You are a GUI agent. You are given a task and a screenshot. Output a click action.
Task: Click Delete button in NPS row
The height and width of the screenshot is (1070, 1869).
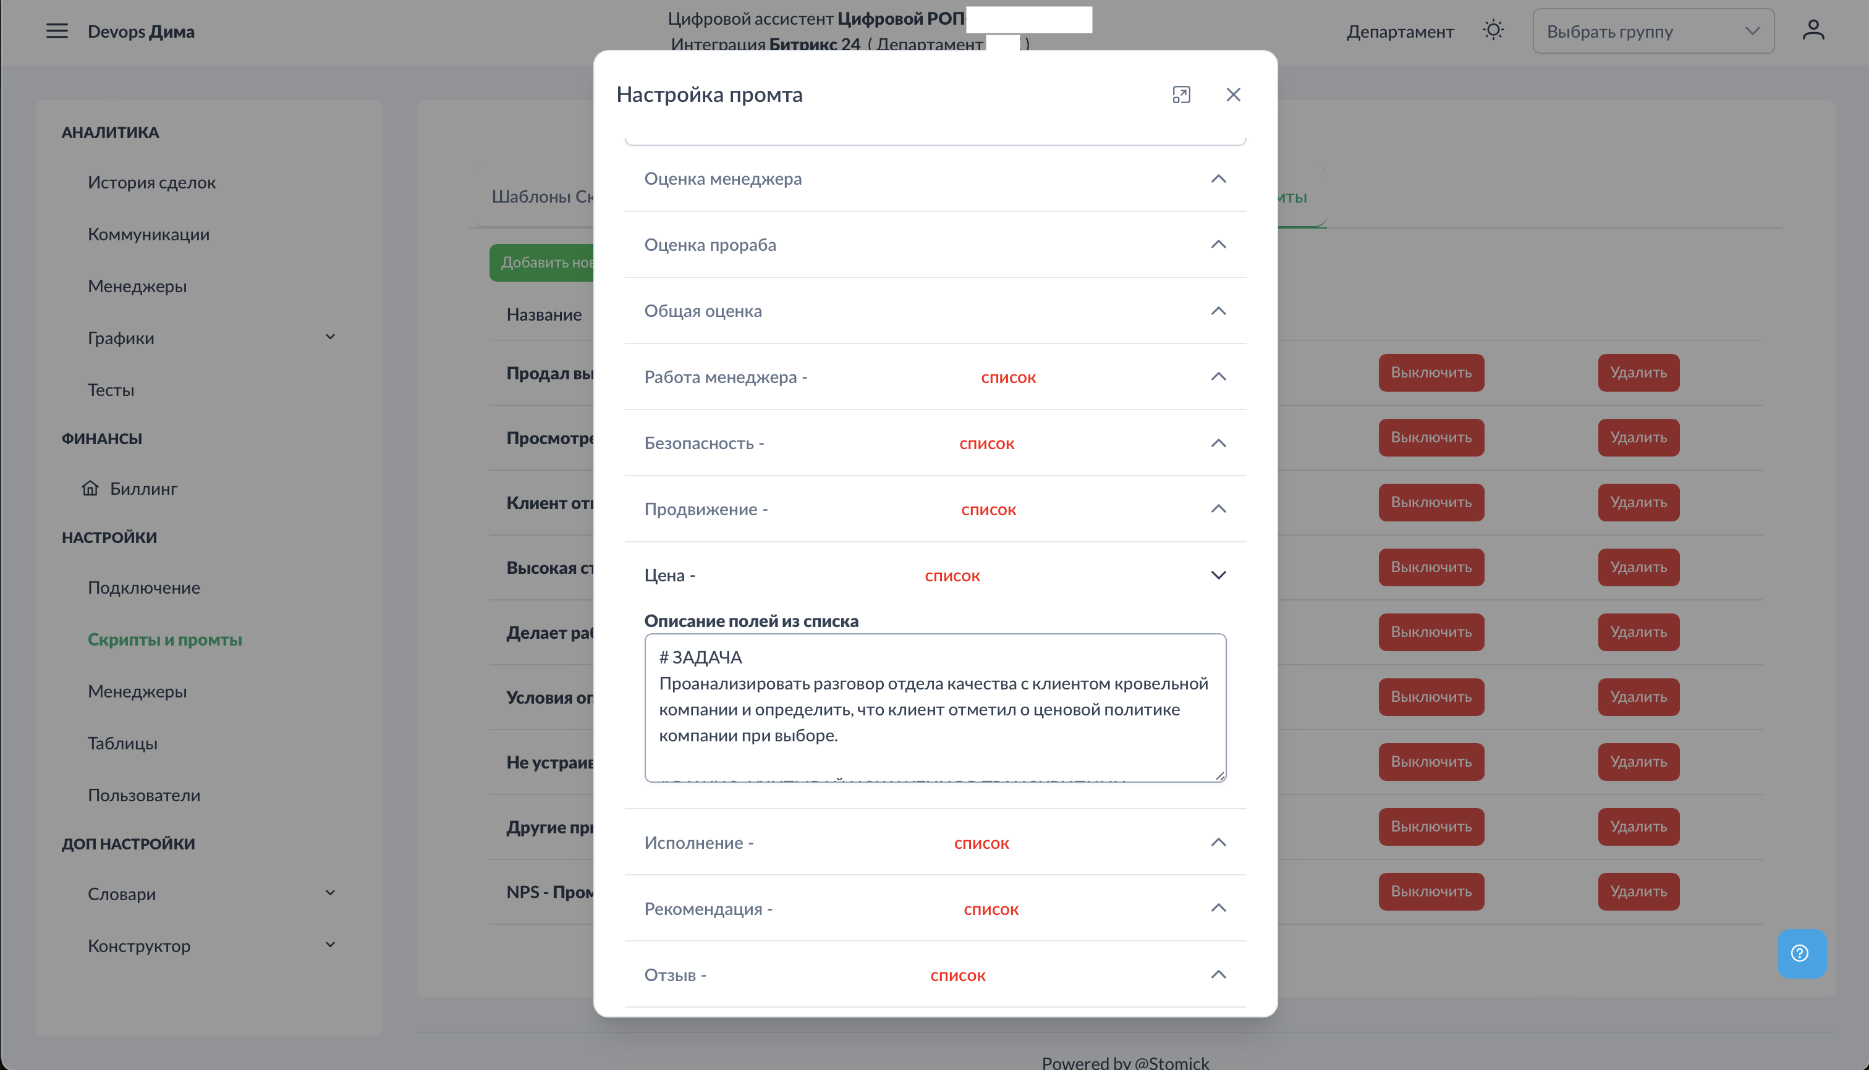tap(1637, 891)
